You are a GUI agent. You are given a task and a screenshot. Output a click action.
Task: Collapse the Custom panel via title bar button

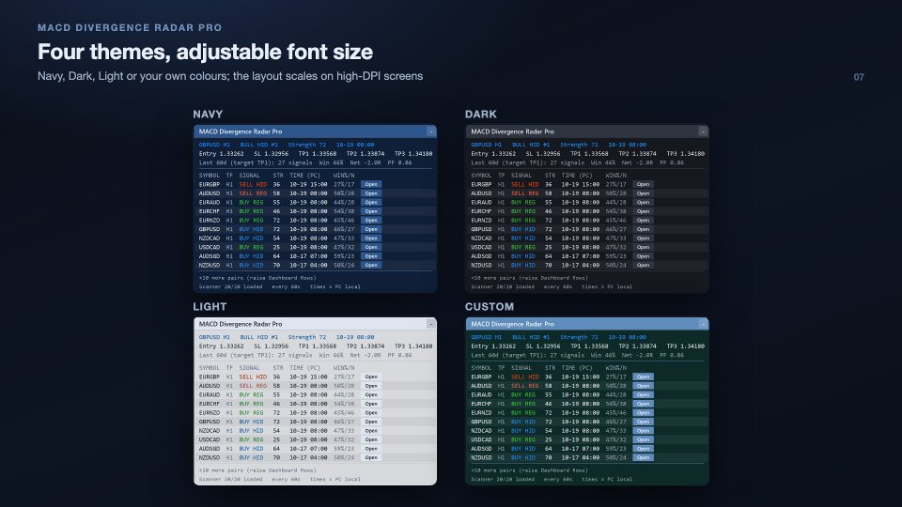[x=703, y=324]
